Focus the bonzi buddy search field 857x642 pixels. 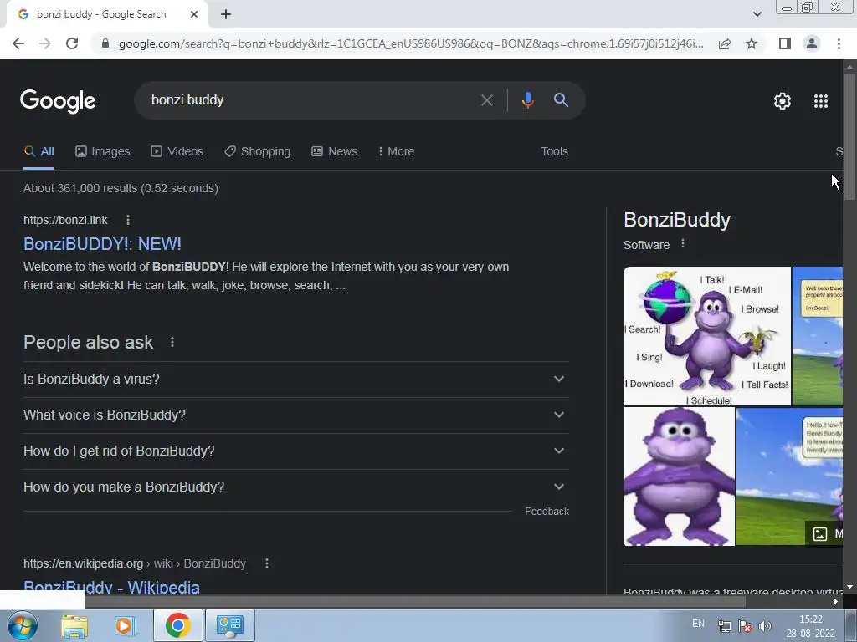[x=306, y=100]
